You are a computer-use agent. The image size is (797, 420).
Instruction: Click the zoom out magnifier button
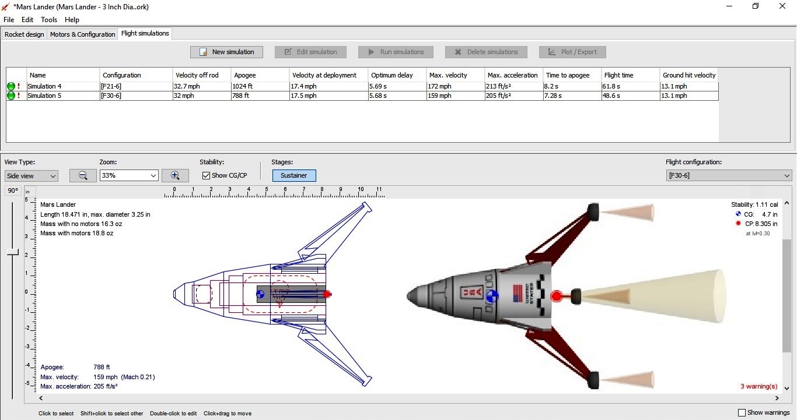pyautogui.click(x=83, y=175)
